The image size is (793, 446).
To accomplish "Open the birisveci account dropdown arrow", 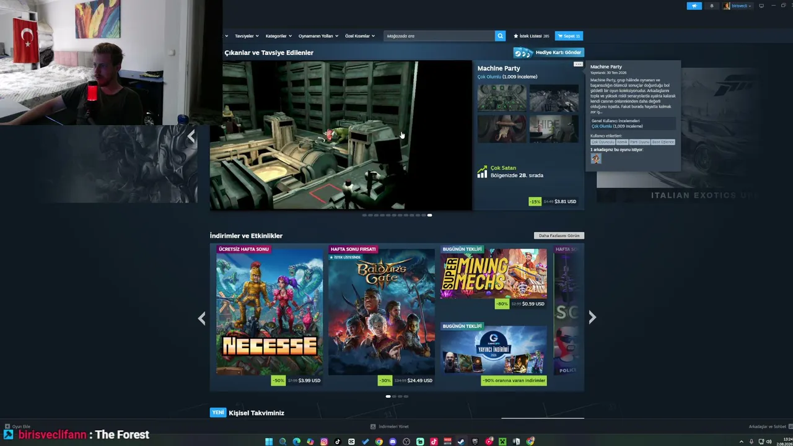I will pyautogui.click(x=750, y=6).
